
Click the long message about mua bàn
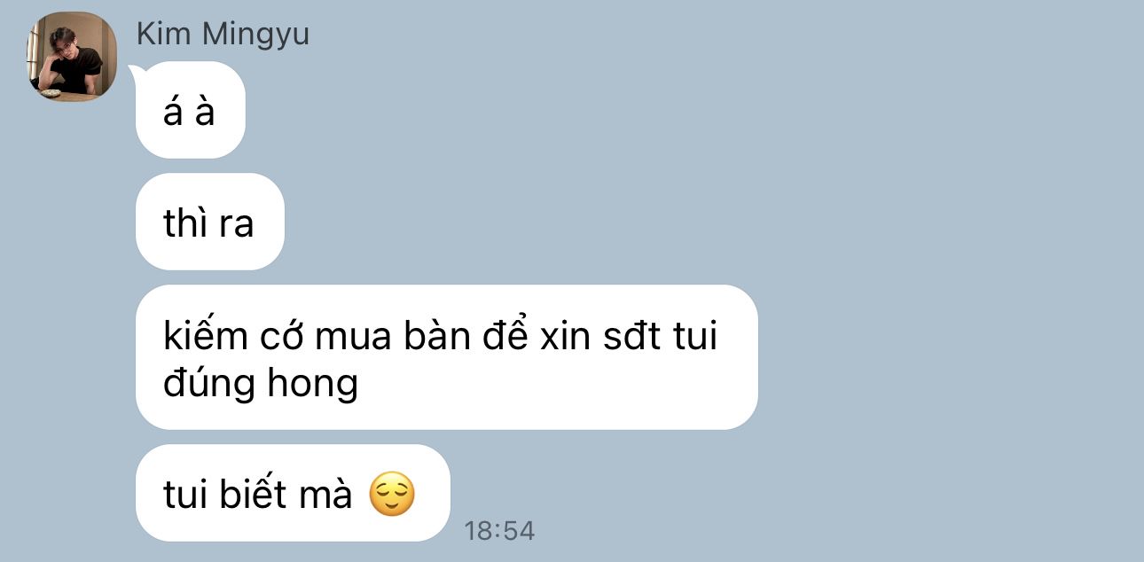pyautogui.click(x=446, y=357)
